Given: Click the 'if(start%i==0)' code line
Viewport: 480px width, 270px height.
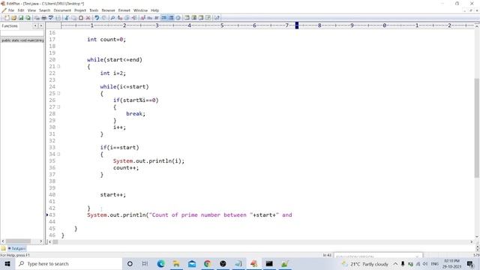Looking at the screenshot, I should click(136, 100).
